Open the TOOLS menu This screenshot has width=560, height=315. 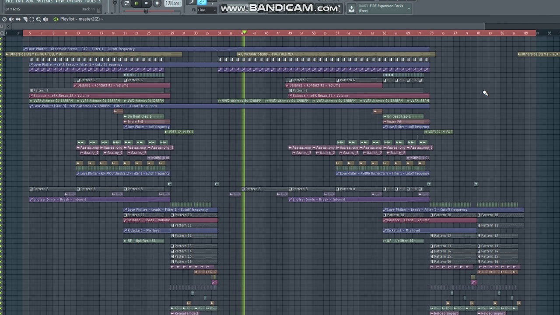click(90, 1)
